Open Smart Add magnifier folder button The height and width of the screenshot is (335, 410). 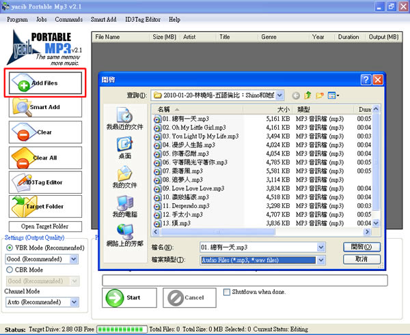click(x=45, y=107)
